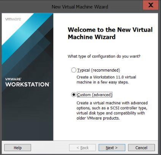Click the VMWARE WORKSTATION banner text

(x=28, y=83)
